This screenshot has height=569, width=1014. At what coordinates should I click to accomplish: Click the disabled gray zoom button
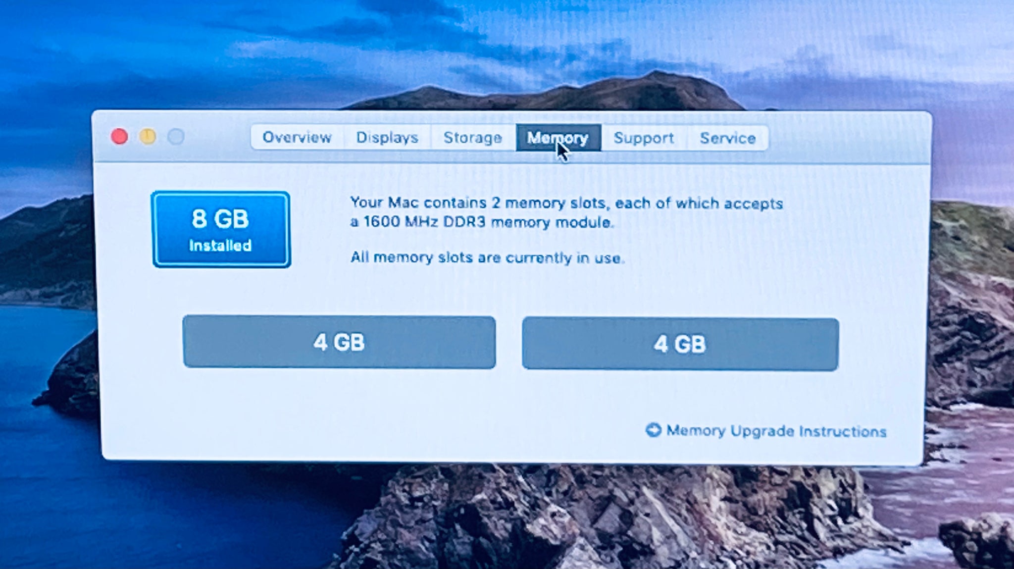pos(176,136)
